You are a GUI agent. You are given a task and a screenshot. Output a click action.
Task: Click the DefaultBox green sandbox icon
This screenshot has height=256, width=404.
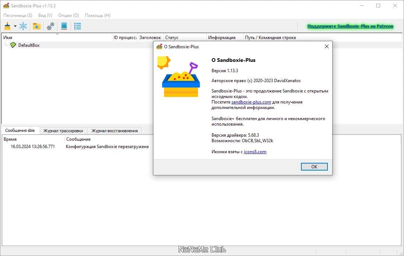click(13, 45)
